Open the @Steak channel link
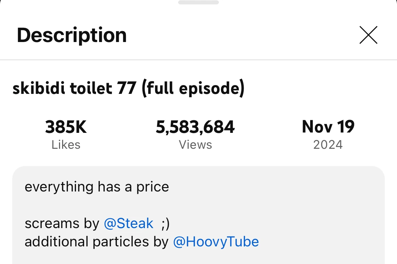 pyautogui.click(x=129, y=223)
